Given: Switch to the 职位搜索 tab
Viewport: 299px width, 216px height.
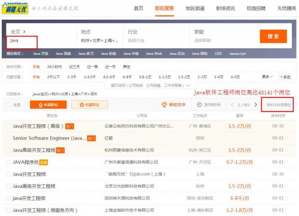Looking at the screenshot, I should pos(164,8).
